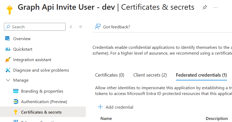
Task: Collapse the Manage section
Action: tap(8, 80)
